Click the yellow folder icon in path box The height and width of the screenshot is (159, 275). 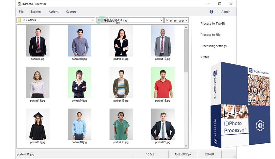[19, 20]
